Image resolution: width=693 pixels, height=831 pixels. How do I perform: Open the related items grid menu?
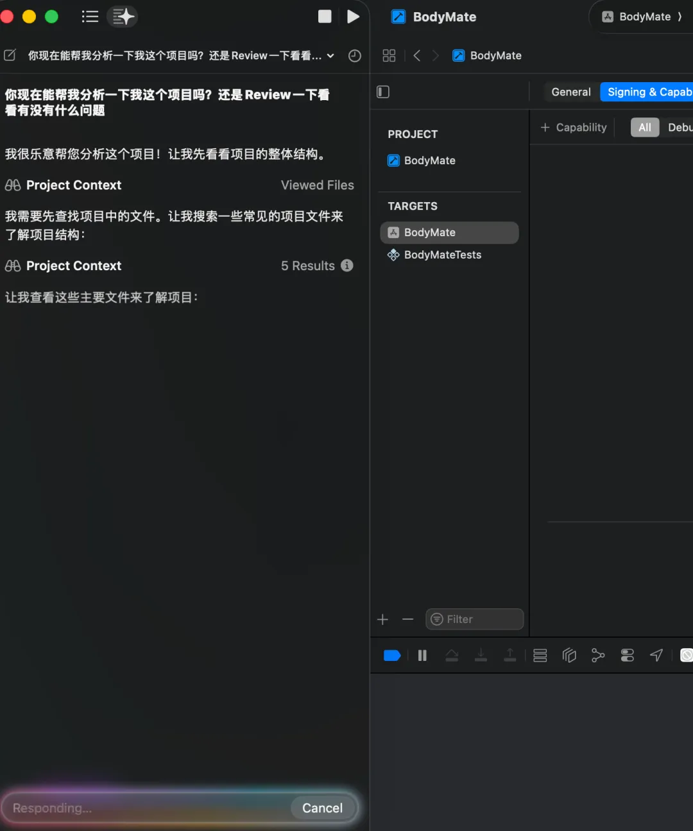[389, 56]
